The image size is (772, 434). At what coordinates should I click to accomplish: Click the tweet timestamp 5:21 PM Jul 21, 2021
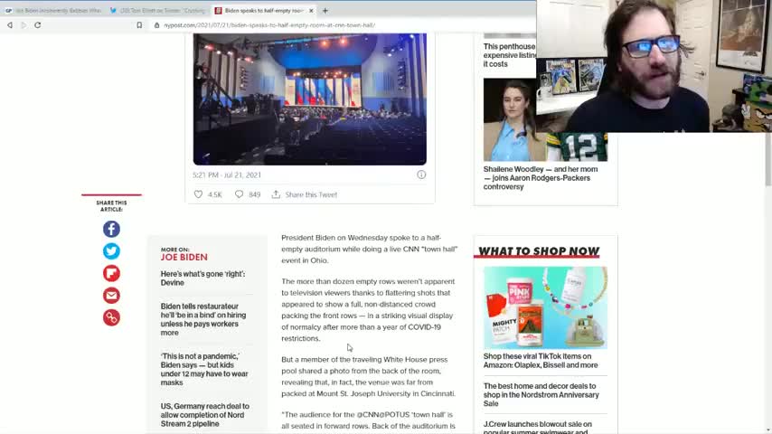(x=227, y=175)
